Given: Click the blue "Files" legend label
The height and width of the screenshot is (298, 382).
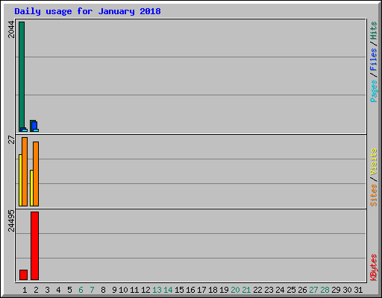Looking at the screenshot, I should 374,60.
